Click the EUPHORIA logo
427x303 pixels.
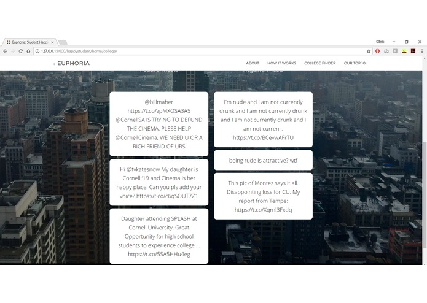(x=71, y=63)
